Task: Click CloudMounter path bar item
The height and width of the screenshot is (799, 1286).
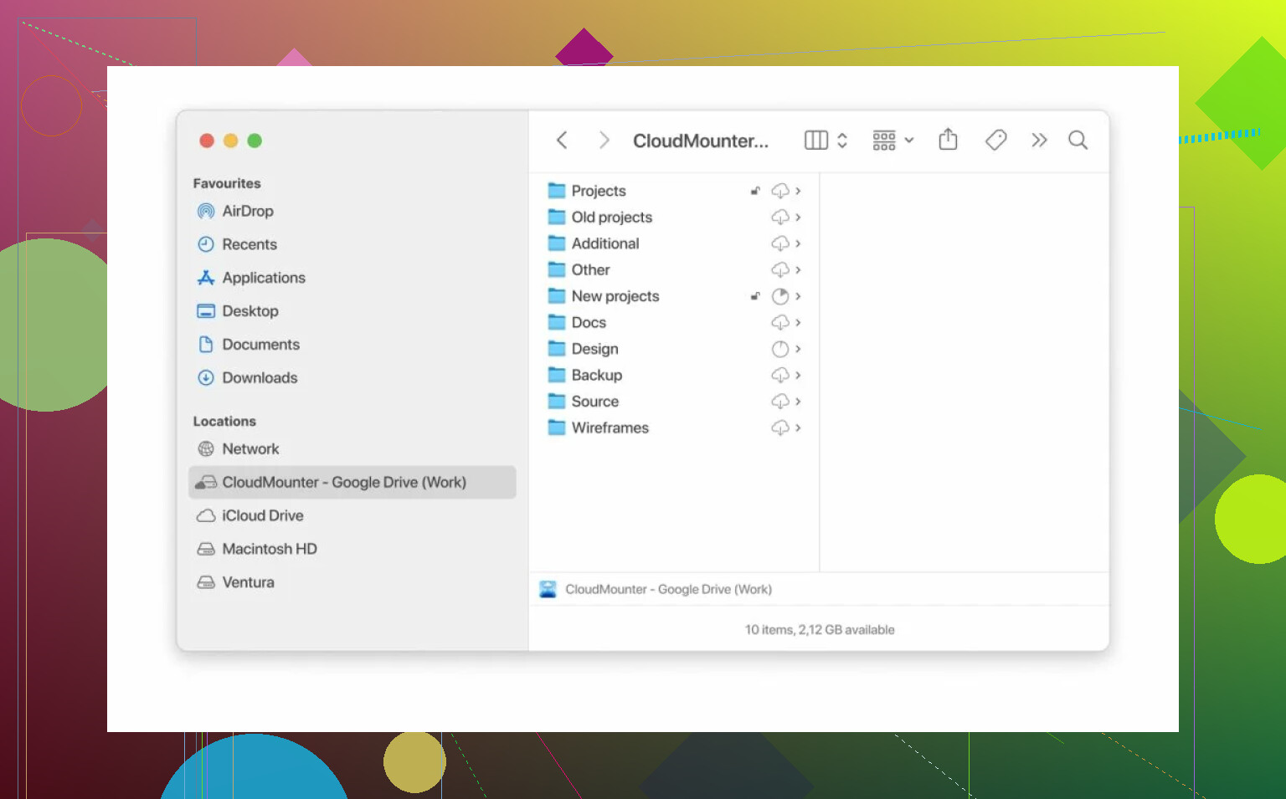Action: [656, 590]
